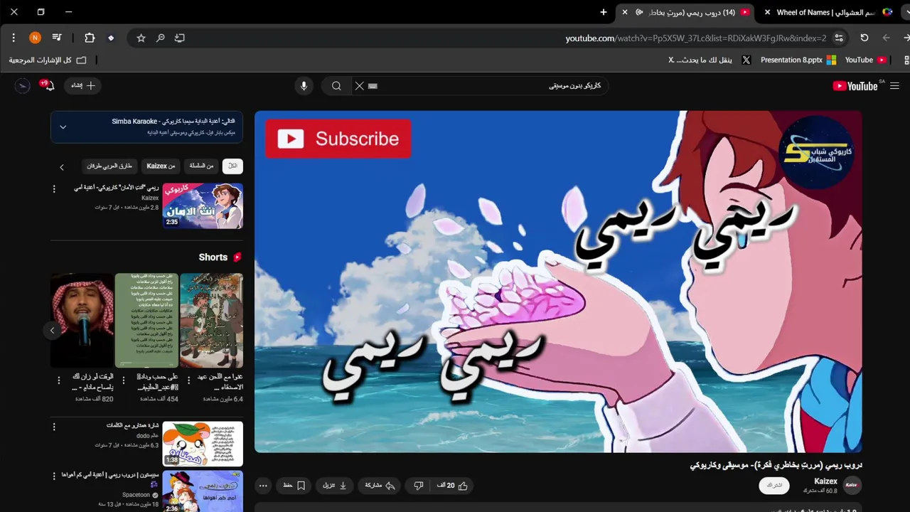This screenshot has height=512, width=910.
Task: Open the media control playlist icon
Action: pos(57,38)
